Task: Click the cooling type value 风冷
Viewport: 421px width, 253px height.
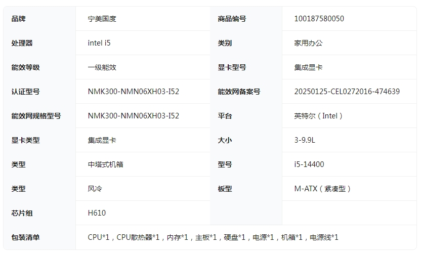Action: (95, 189)
